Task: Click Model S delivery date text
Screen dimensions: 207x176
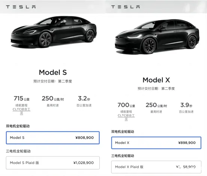Action: 52,81
